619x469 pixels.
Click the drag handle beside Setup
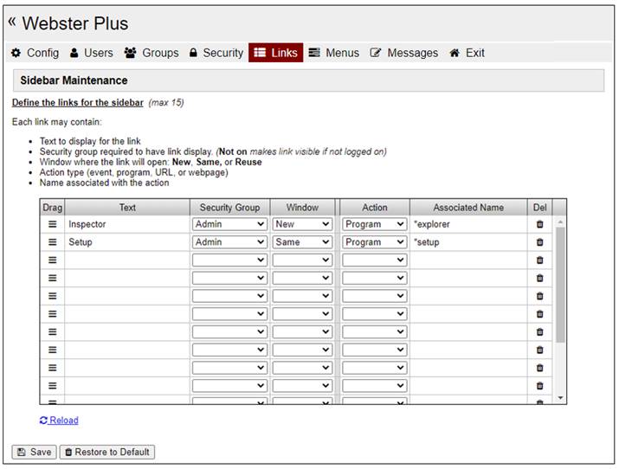point(52,242)
